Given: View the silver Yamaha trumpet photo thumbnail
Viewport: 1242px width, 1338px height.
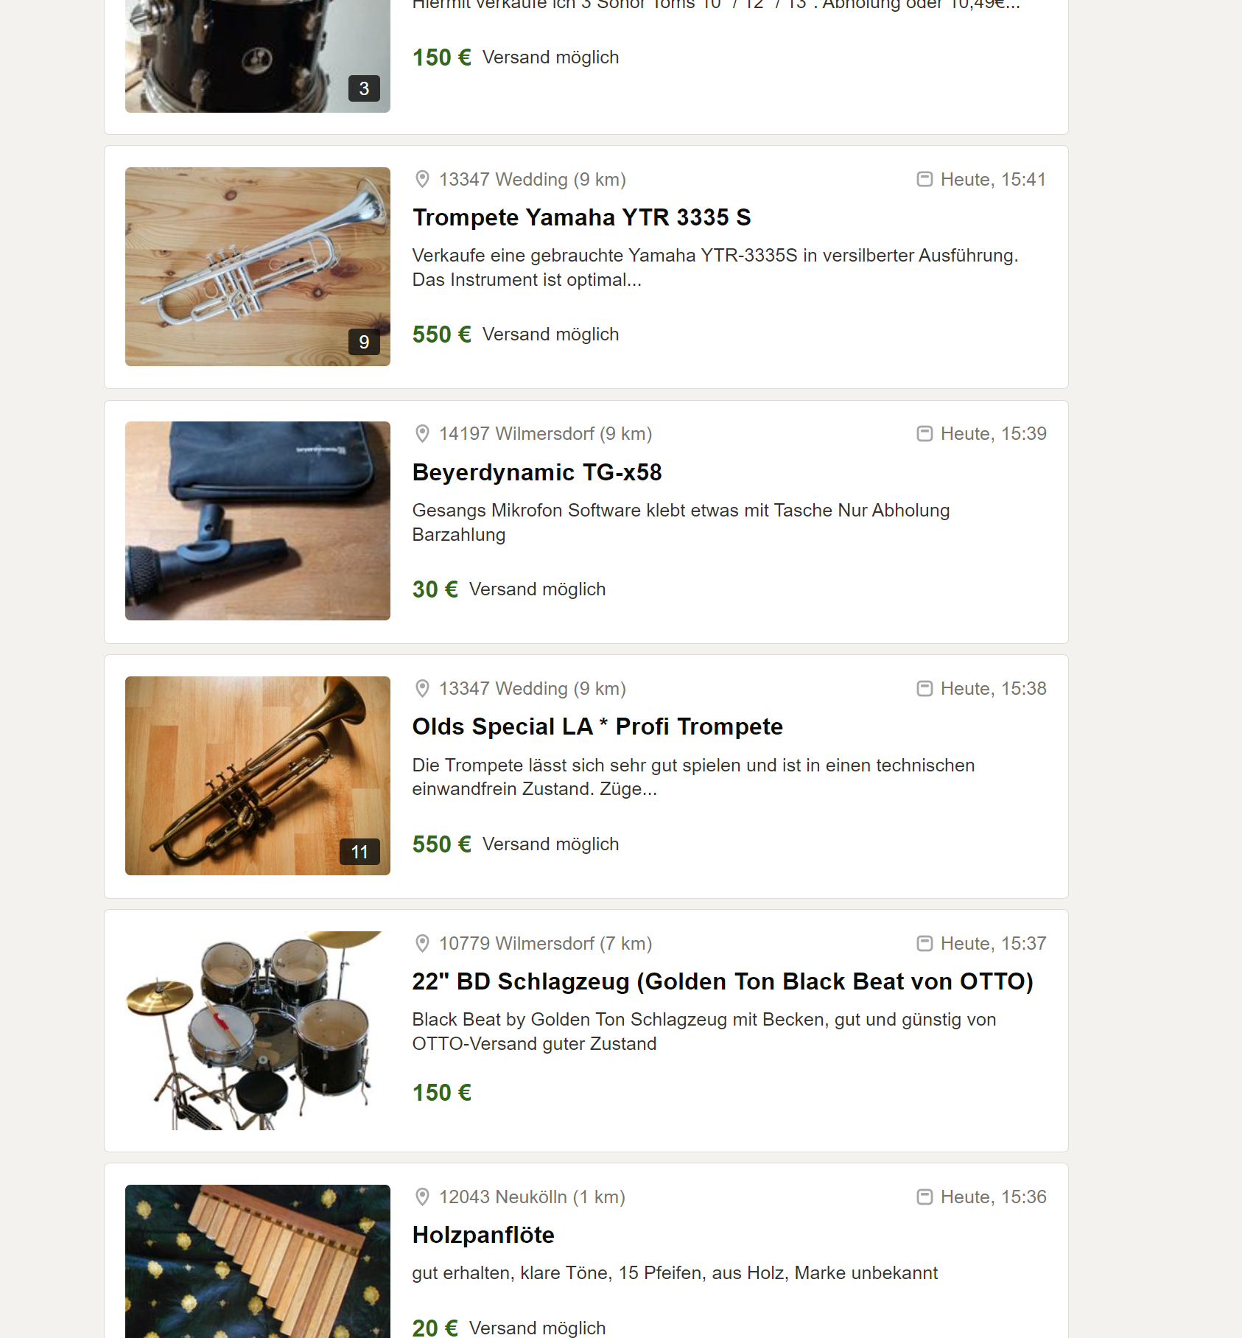Looking at the screenshot, I should click(258, 267).
